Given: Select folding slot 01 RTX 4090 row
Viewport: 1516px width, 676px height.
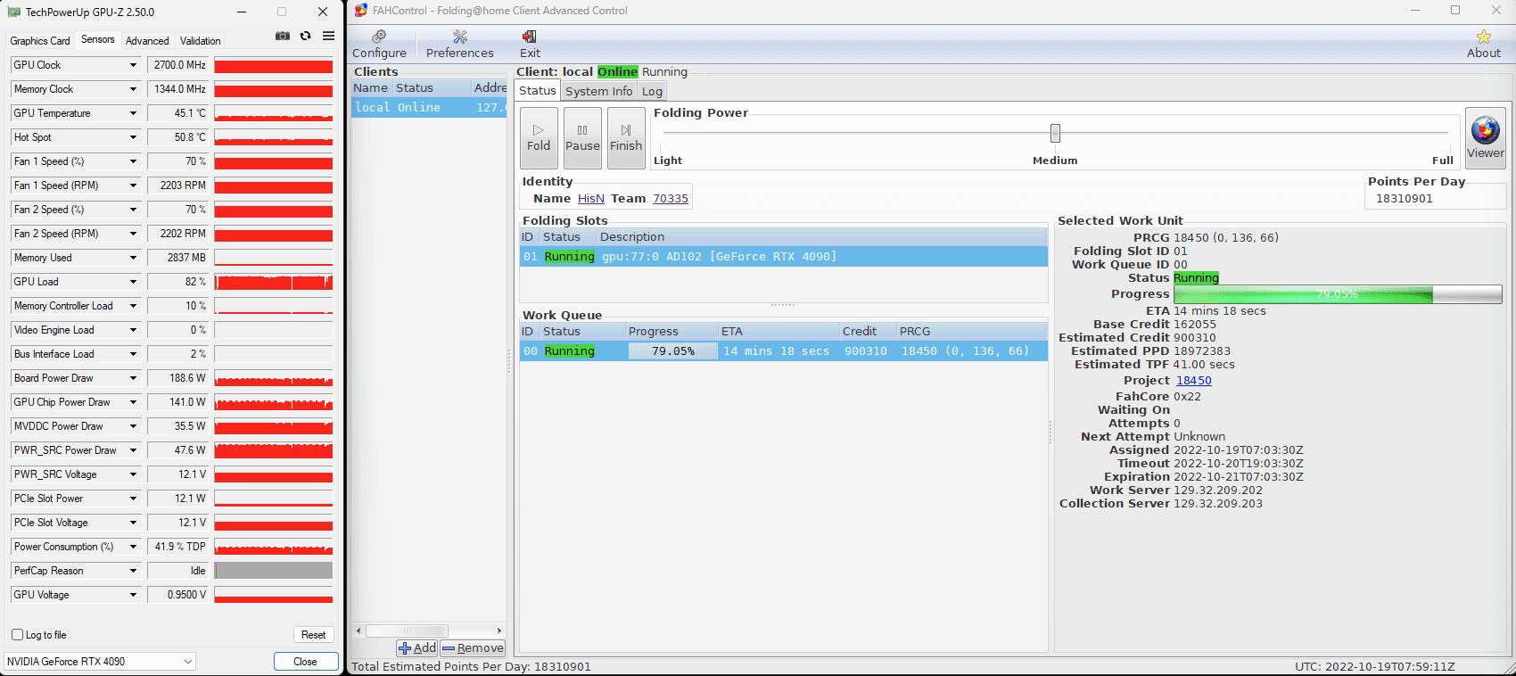Looking at the screenshot, I should coord(783,257).
